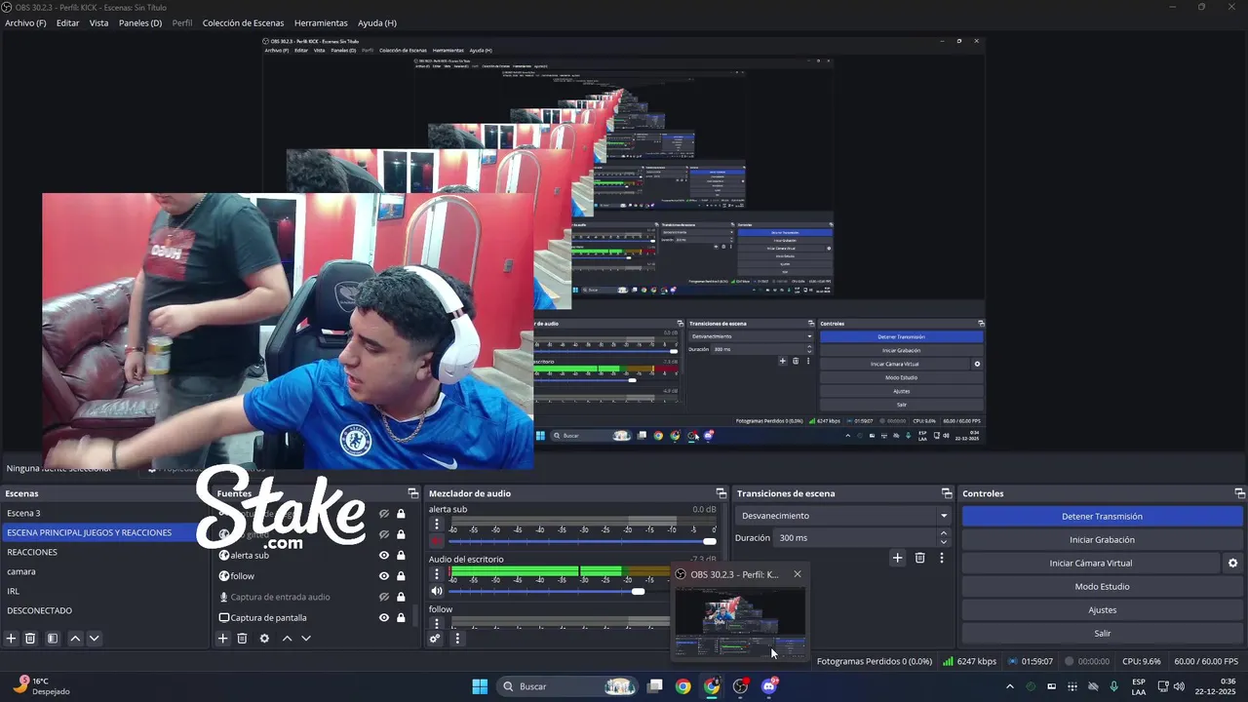Click Iniciar Grabación button
This screenshot has height=702, width=1248.
[1102, 540]
